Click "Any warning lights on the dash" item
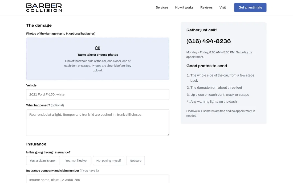This screenshot has width=293, height=183. click(213, 102)
